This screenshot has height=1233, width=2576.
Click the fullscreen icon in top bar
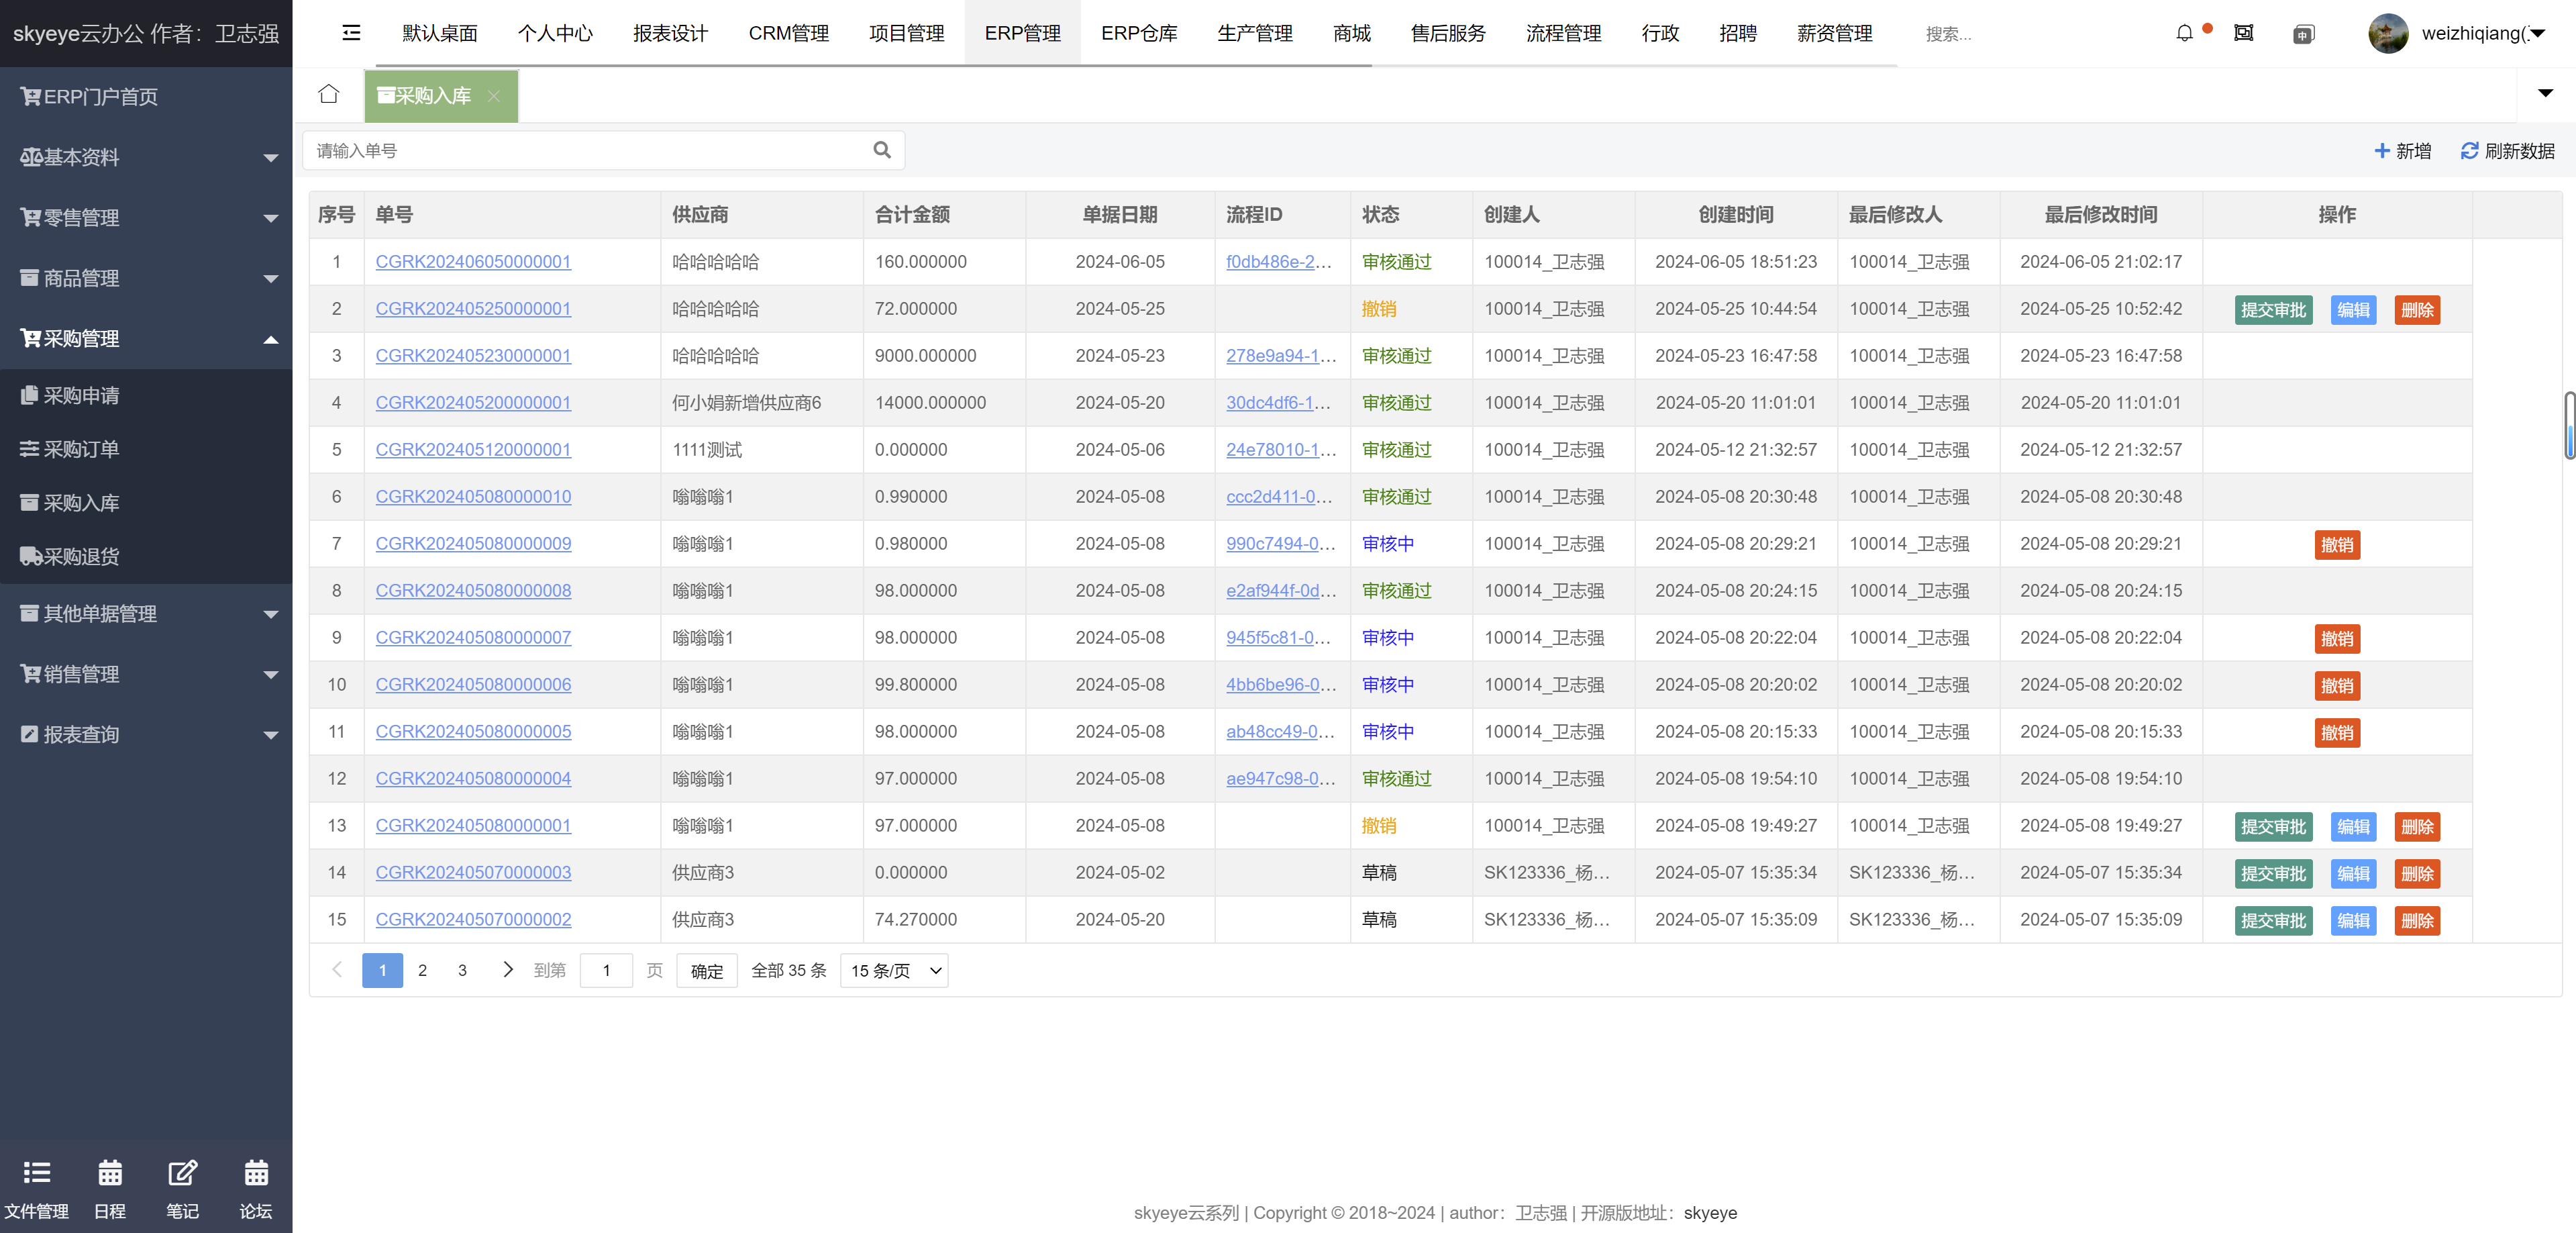click(2243, 33)
